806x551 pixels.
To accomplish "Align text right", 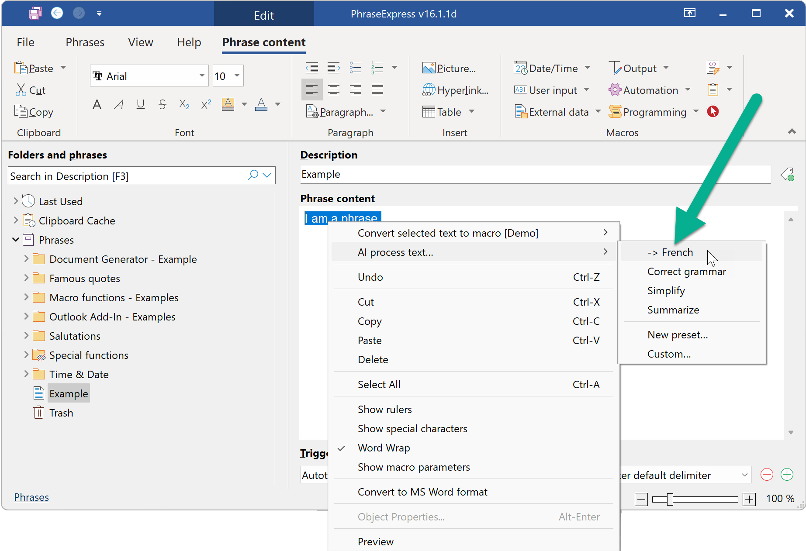I will [x=356, y=90].
